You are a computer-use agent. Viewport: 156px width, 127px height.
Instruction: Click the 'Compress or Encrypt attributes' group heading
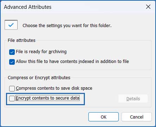coord(39,78)
